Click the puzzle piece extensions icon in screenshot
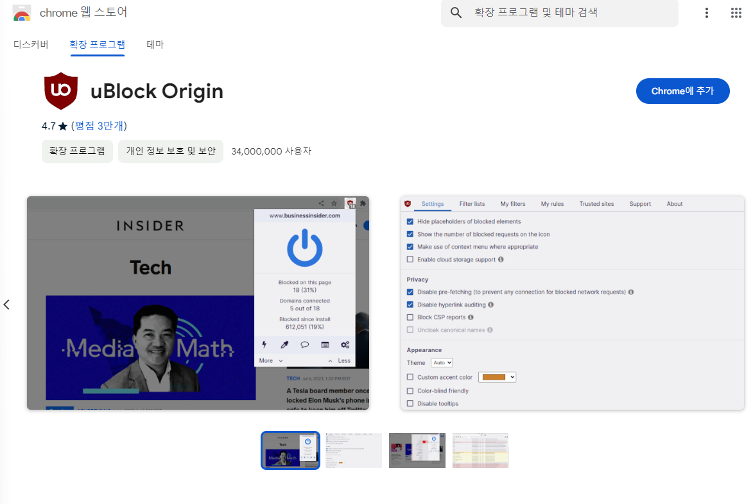This screenshot has height=504, width=753. (x=363, y=203)
